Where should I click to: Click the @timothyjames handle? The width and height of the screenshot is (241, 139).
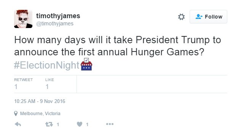(55, 24)
